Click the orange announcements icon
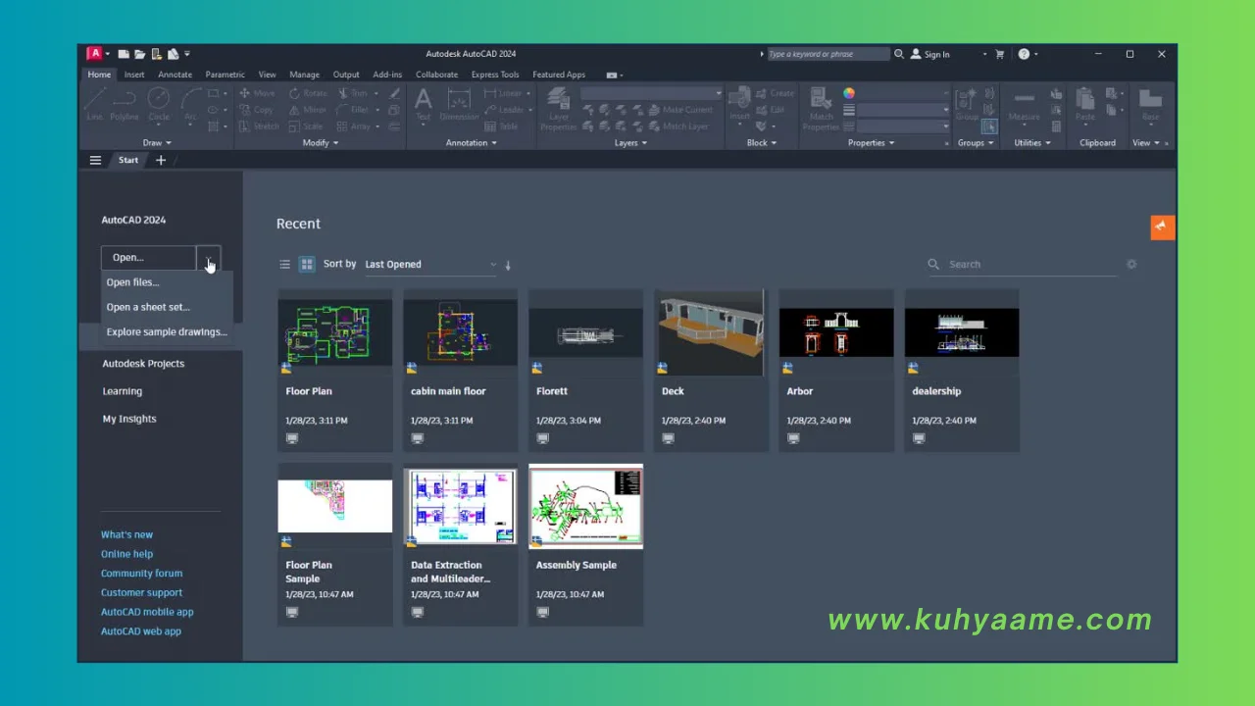This screenshot has width=1255, height=706. [x=1162, y=227]
